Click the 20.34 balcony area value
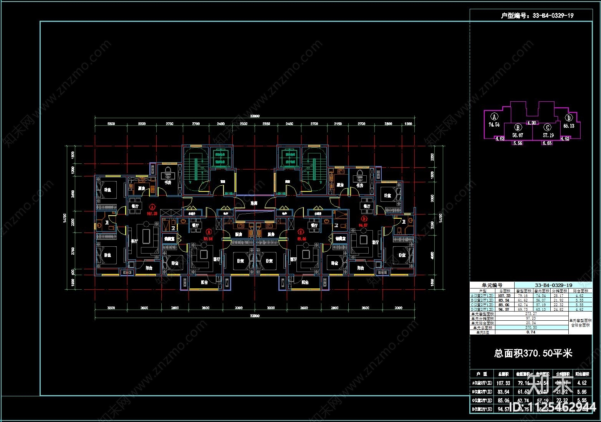Image resolution: width=601 pixels, height=422 pixels. click(531, 323)
